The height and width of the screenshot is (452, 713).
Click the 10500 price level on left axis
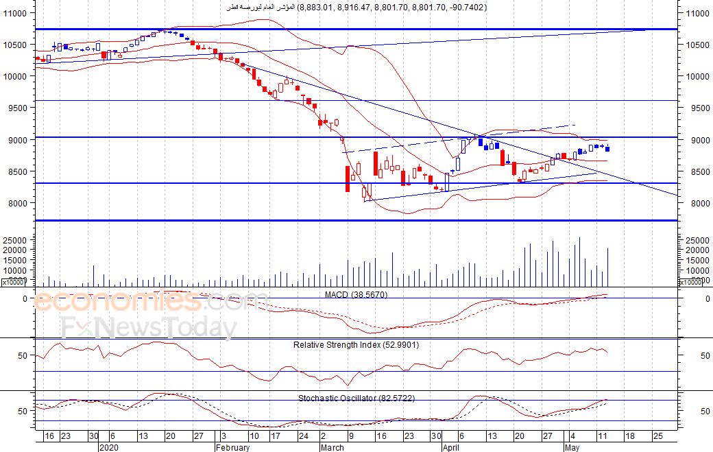point(15,45)
